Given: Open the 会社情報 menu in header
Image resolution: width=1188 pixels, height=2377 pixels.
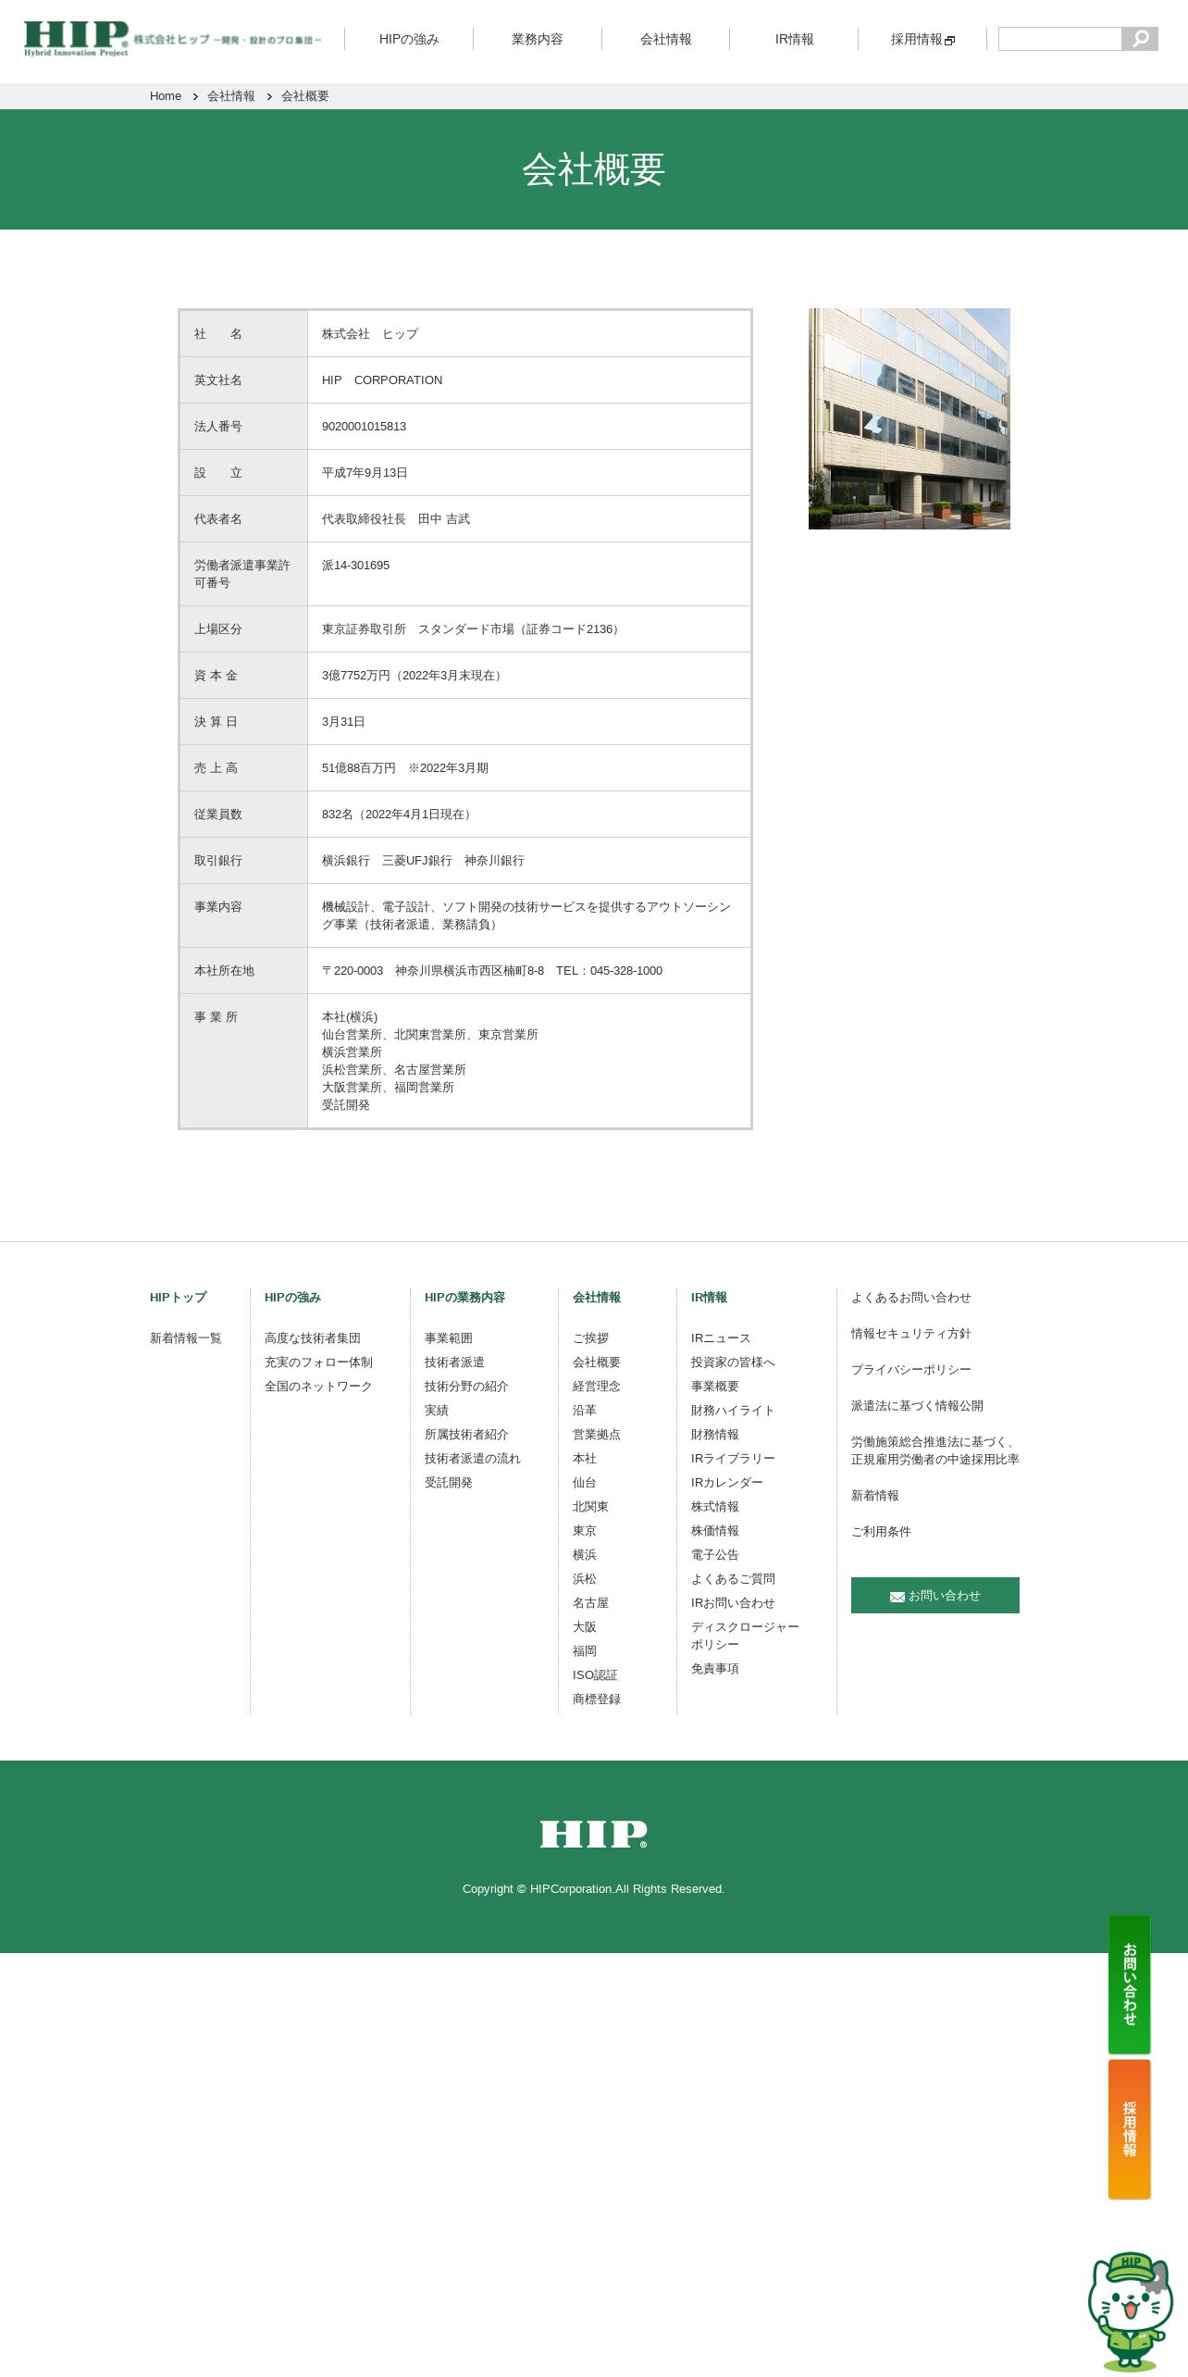Looking at the screenshot, I should [666, 39].
